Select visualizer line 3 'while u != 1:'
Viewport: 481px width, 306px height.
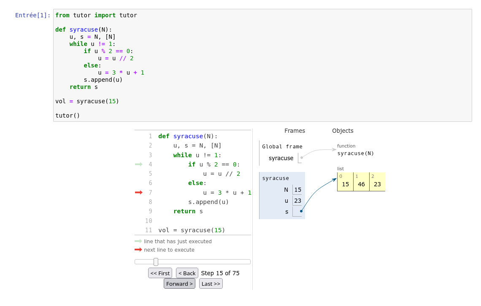[197, 155]
